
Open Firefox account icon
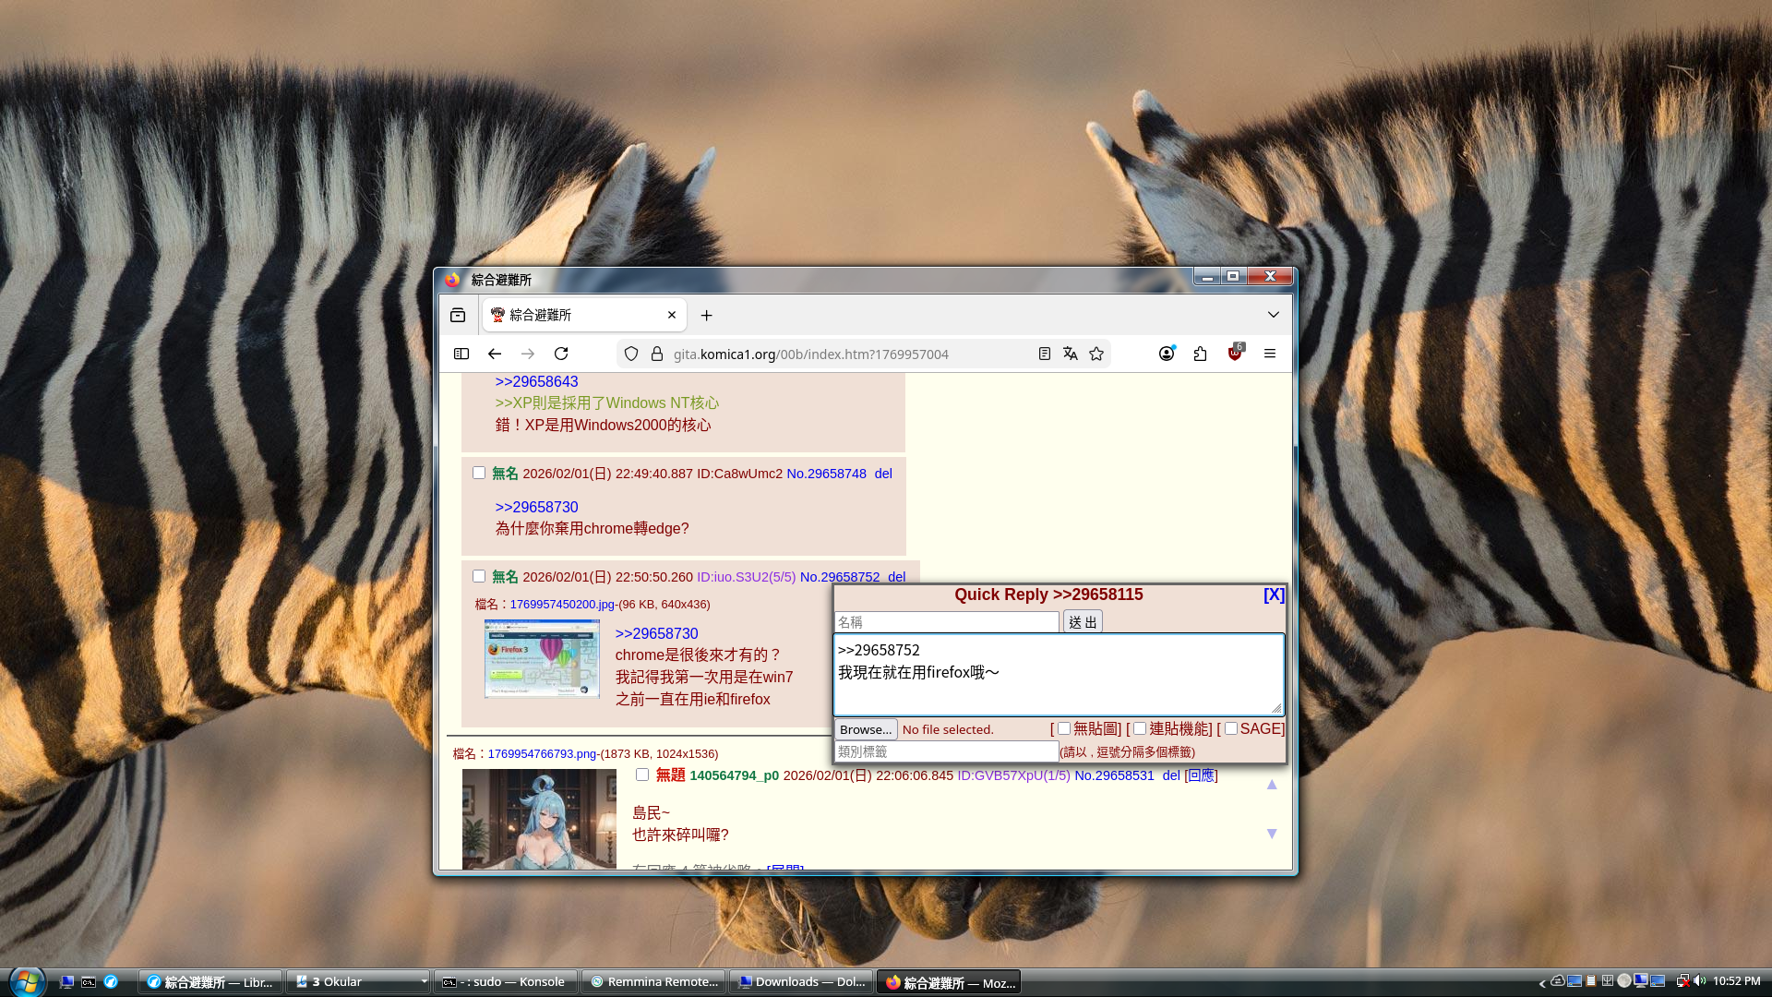pos(1167,354)
